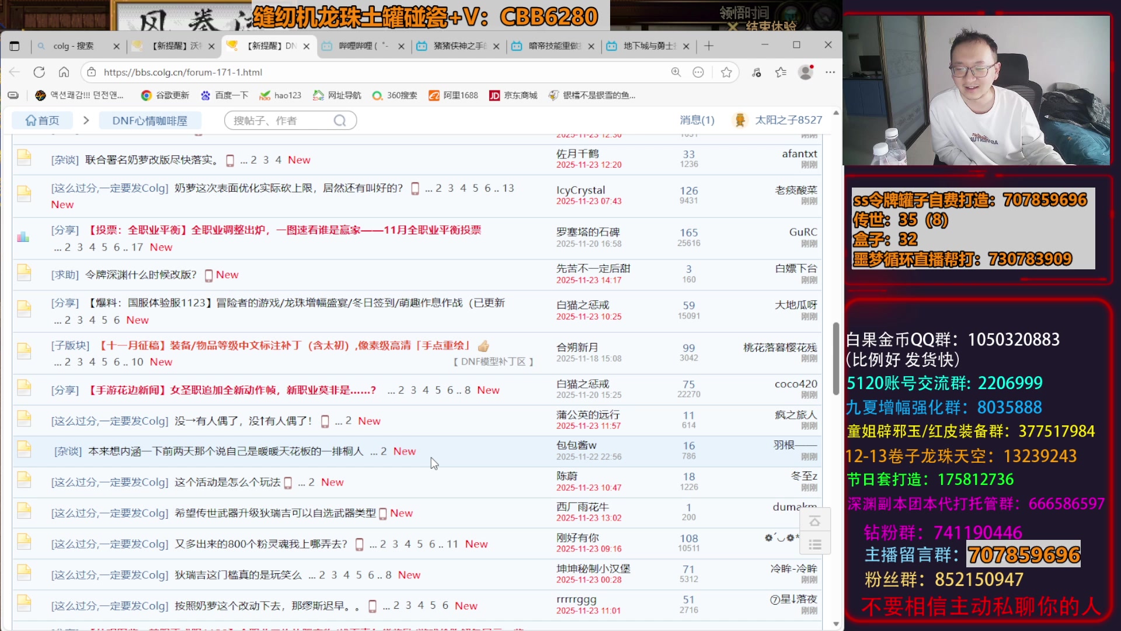This screenshot has height=631, width=1121.
Task: Click the username 太阳之子8527
Action: 788,120
